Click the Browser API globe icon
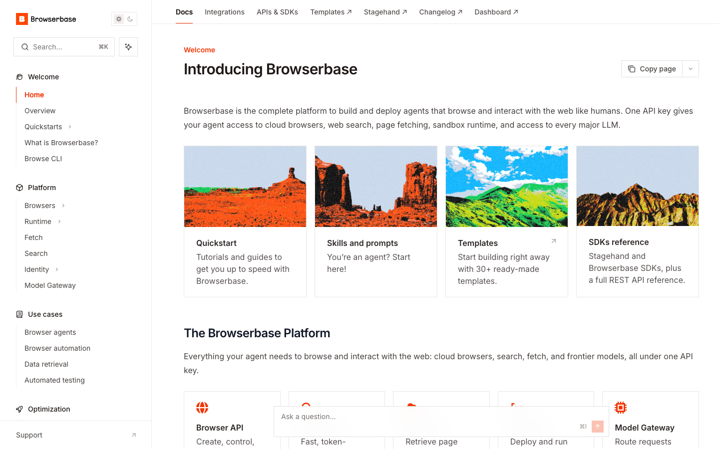719x449 pixels. 202,408
